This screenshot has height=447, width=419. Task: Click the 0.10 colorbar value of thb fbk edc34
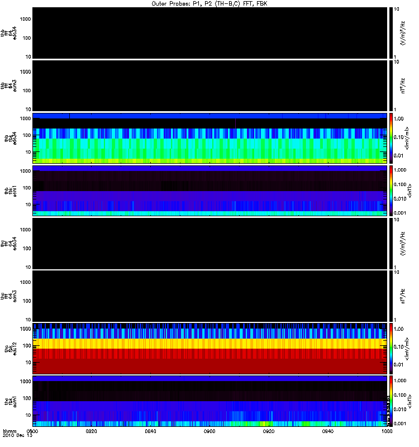[398, 137]
